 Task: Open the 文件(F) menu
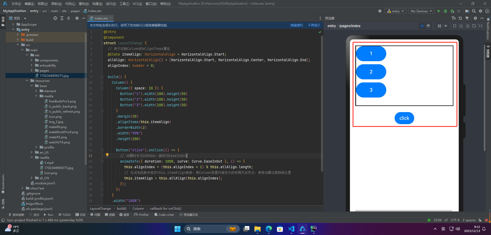[16, 4]
